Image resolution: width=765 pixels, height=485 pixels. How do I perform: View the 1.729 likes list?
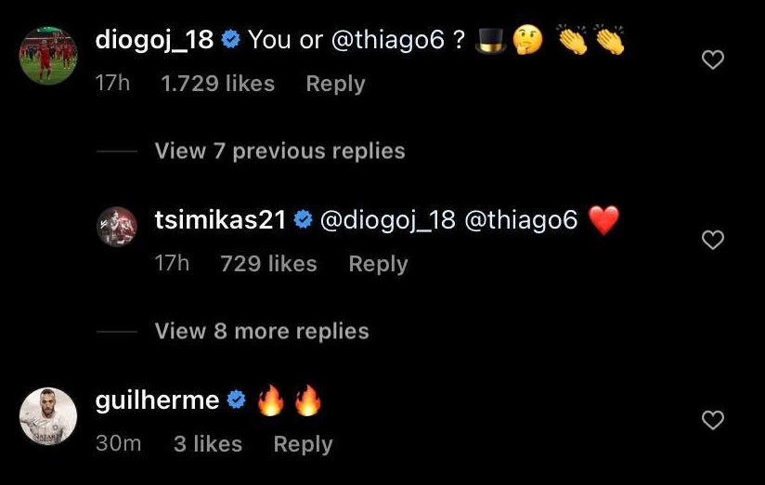pyautogui.click(x=217, y=84)
